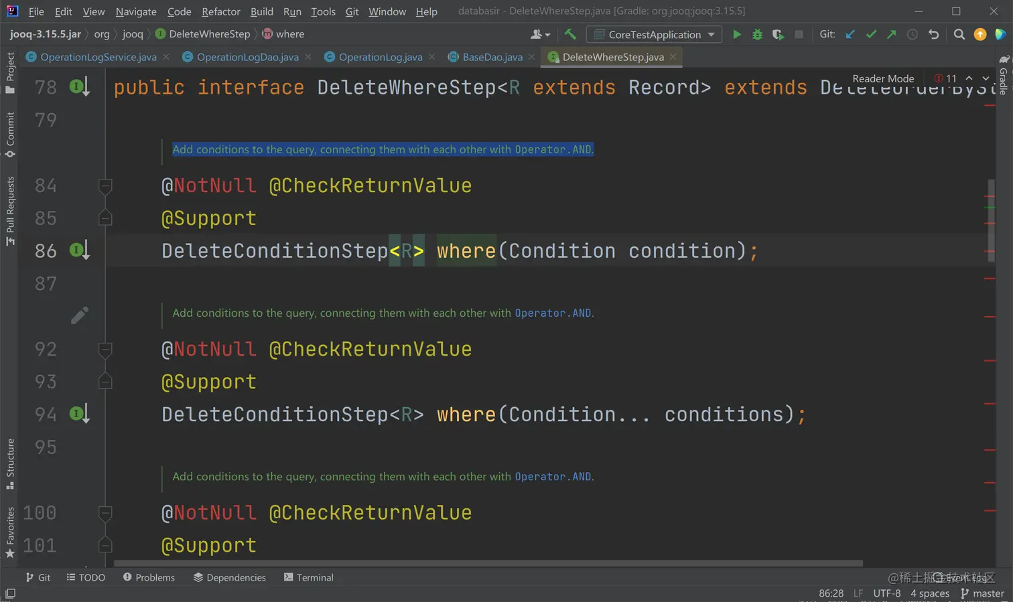Open the Project tool window
This screenshot has width=1013, height=602.
[10, 72]
